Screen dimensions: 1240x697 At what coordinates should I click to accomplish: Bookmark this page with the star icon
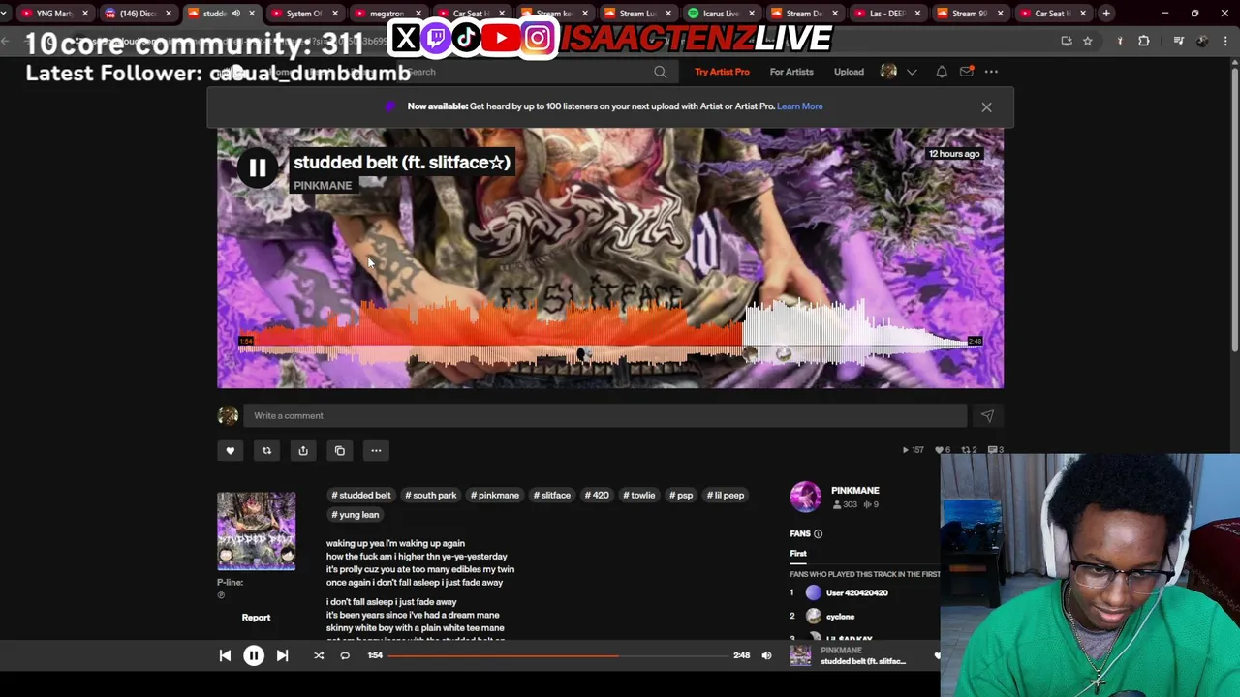(x=1088, y=41)
